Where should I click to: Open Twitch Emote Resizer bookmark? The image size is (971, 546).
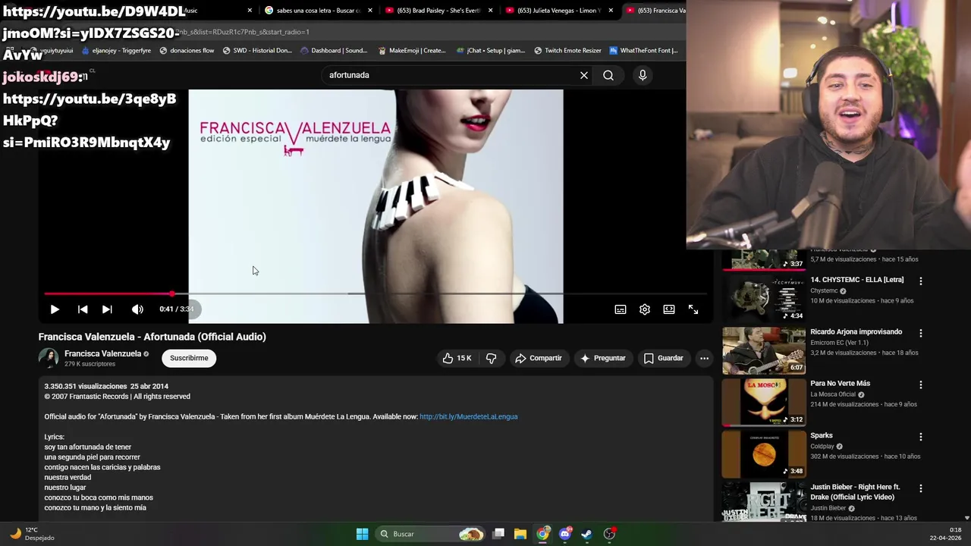567,51
